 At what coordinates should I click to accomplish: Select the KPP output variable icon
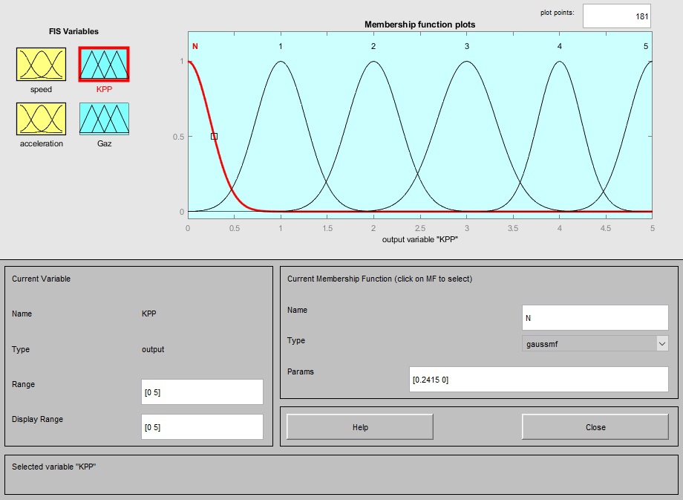(x=104, y=65)
